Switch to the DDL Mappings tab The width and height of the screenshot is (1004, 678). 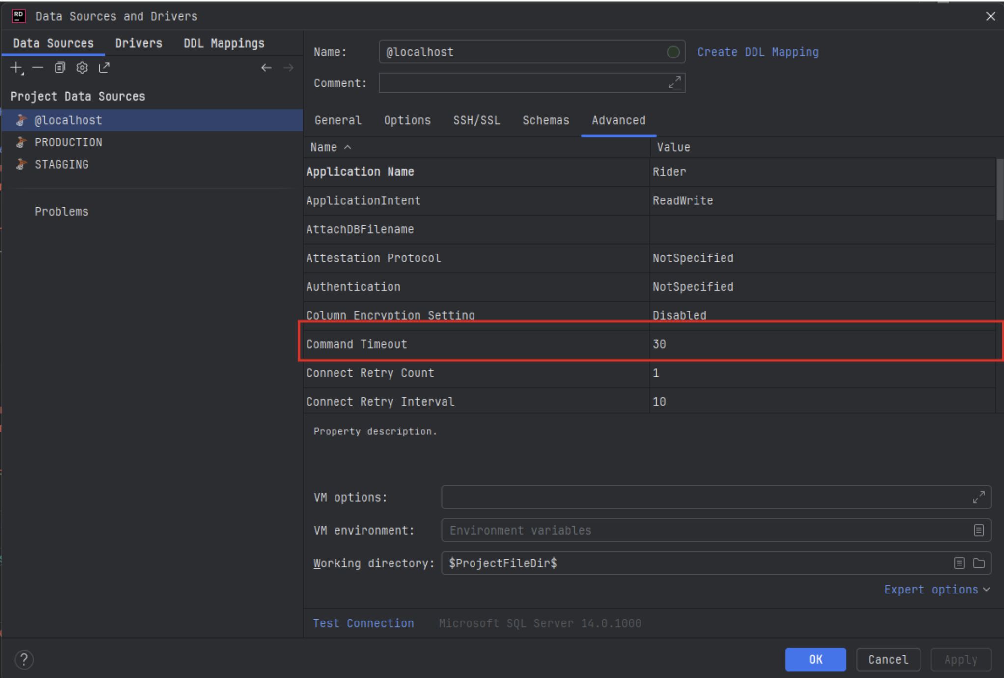(224, 43)
